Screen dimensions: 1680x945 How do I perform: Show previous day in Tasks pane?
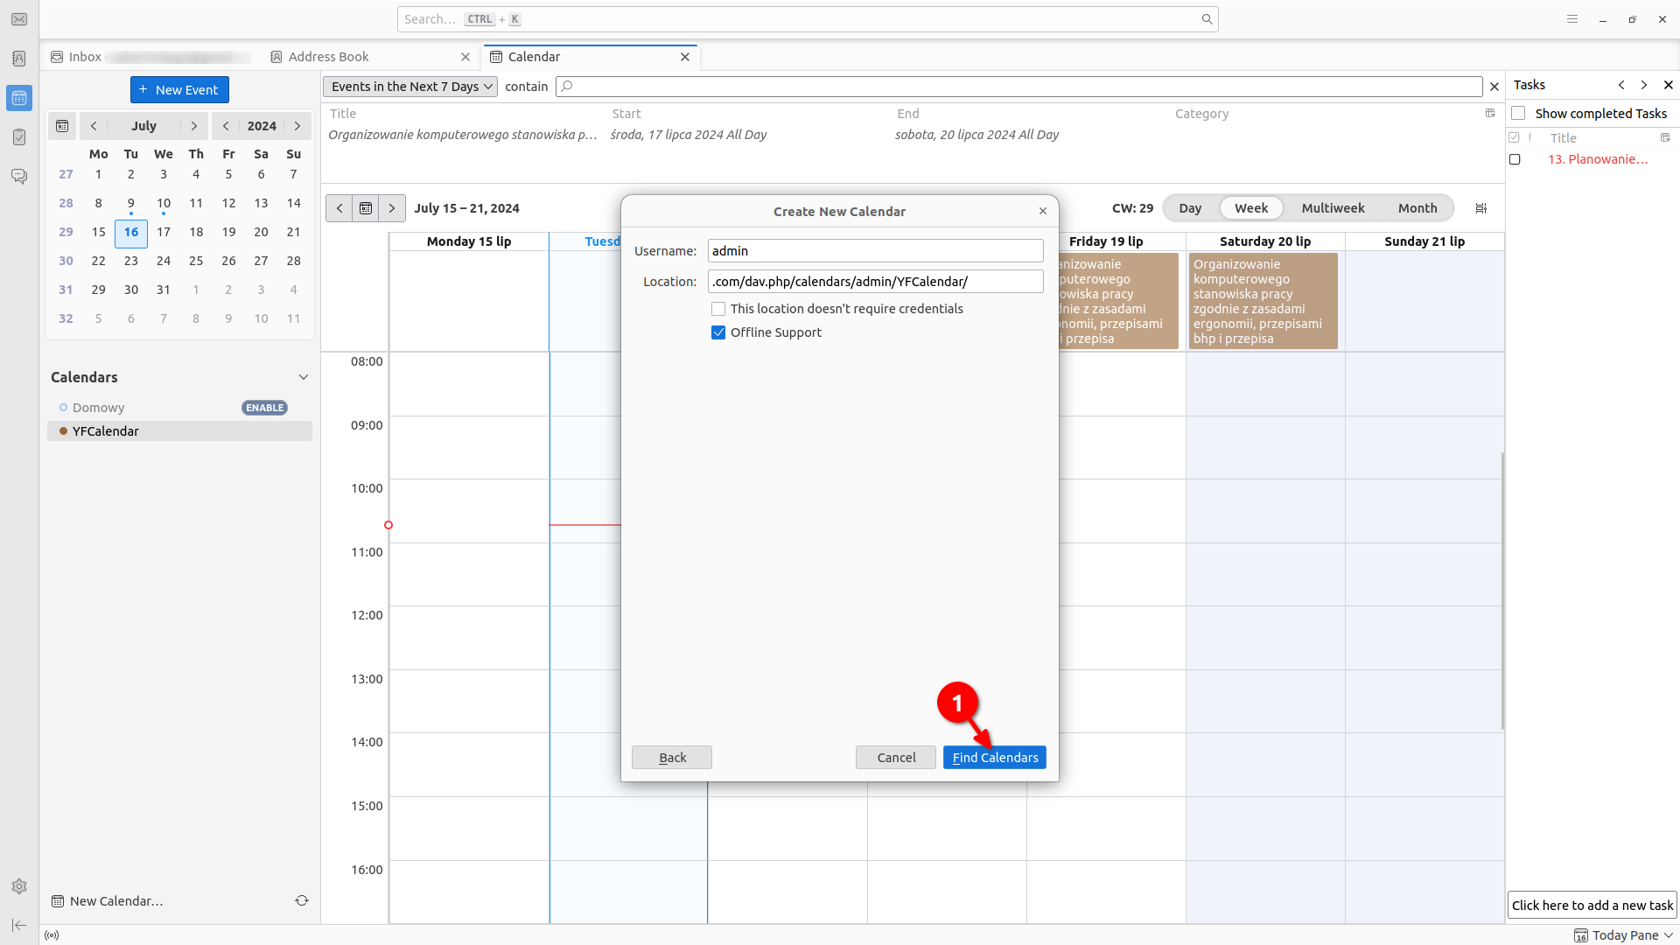(1621, 85)
